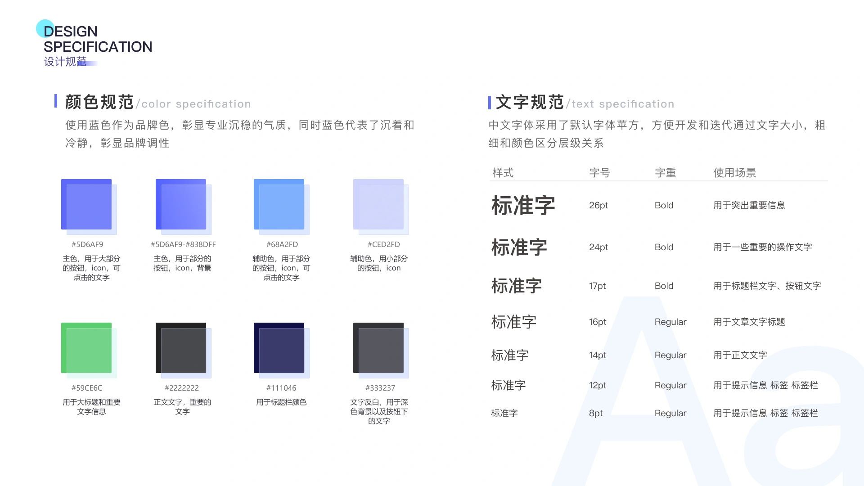Pick the #68A2FD light blue swatch
864x486 pixels.
281,207
